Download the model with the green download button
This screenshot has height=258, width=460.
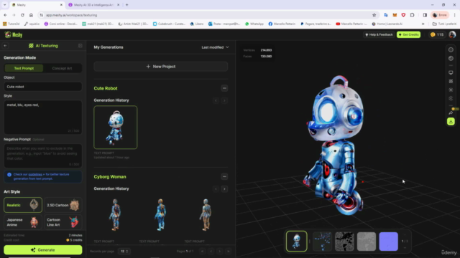coord(451,121)
